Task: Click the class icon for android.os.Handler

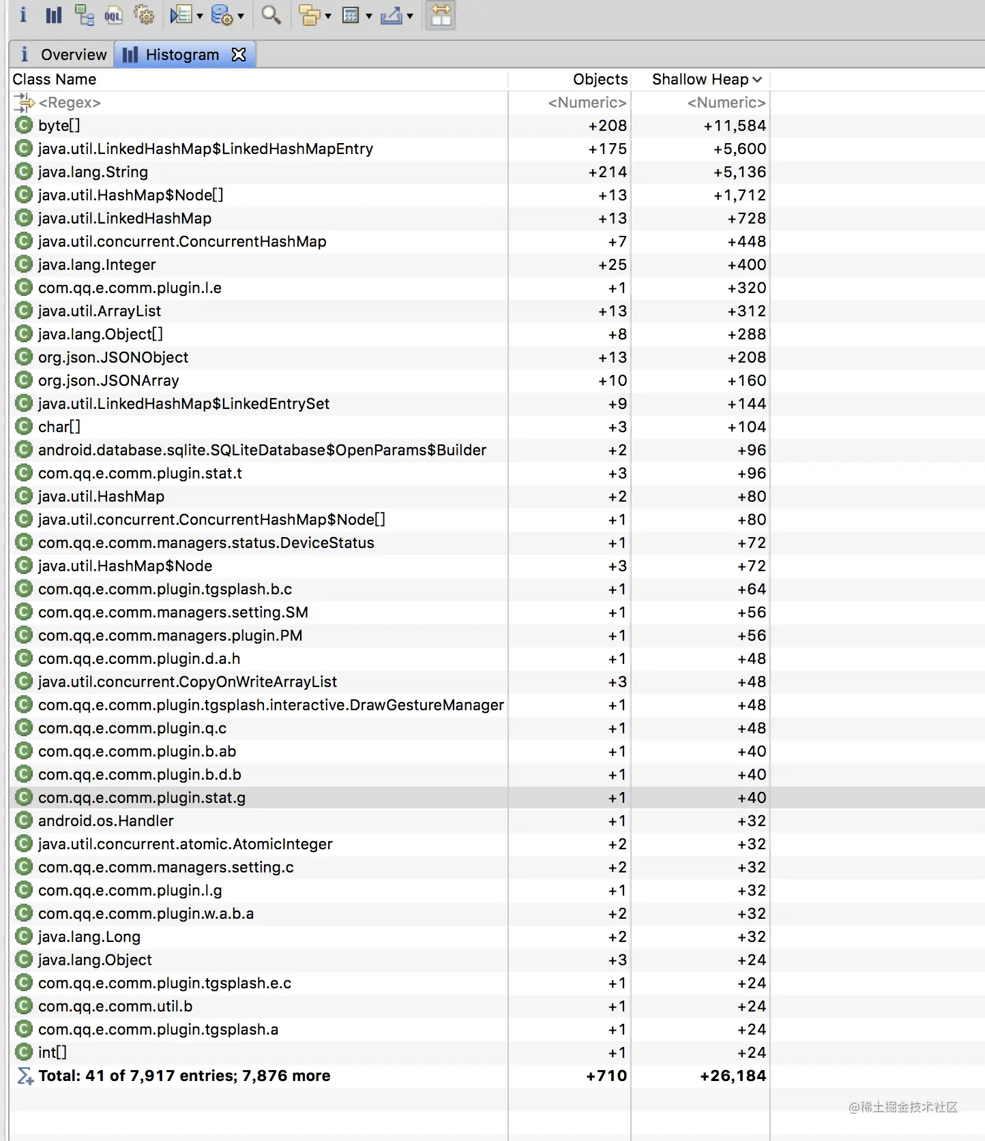Action: coord(24,821)
